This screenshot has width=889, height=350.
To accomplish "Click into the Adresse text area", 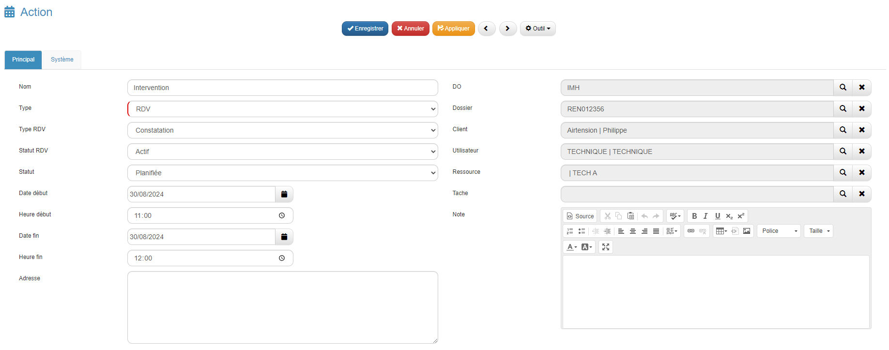I will [x=283, y=307].
